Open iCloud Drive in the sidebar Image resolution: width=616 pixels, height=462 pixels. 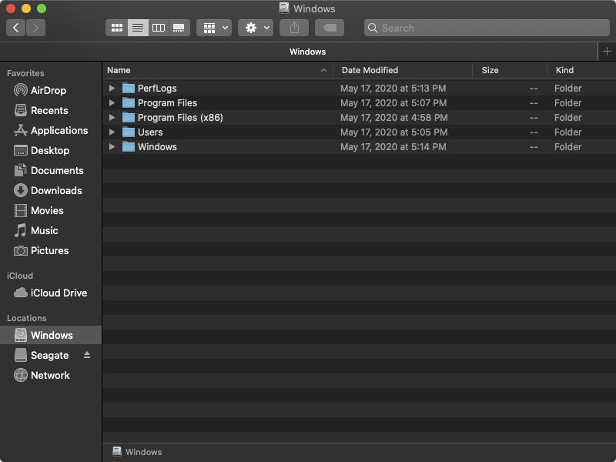point(50,293)
